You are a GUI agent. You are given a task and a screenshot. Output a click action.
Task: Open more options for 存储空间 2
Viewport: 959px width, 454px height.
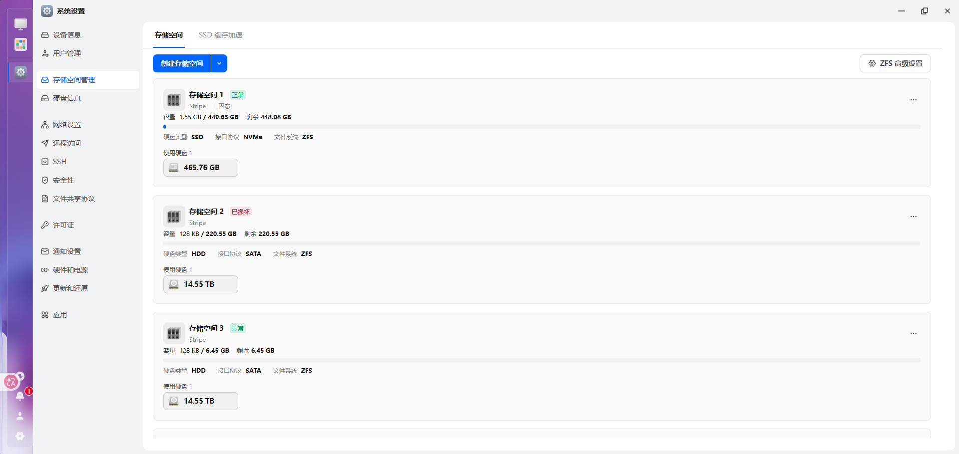point(913,217)
